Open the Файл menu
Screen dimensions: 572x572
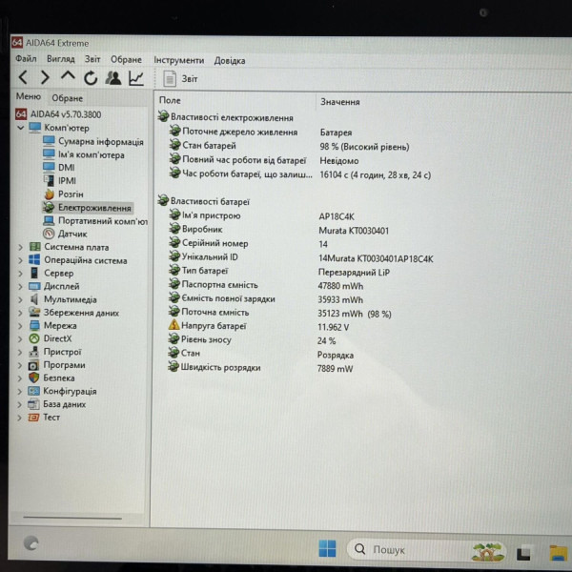(x=26, y=58)
